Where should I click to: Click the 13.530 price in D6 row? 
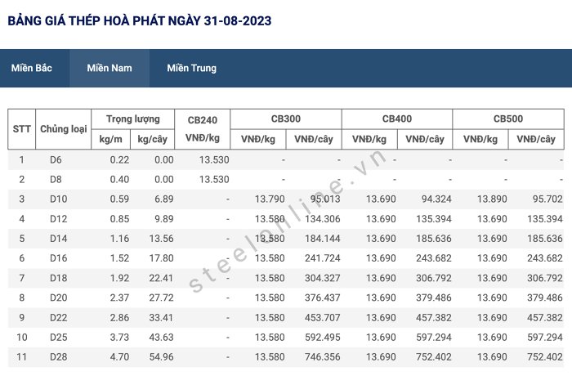(x=214, y=160)
